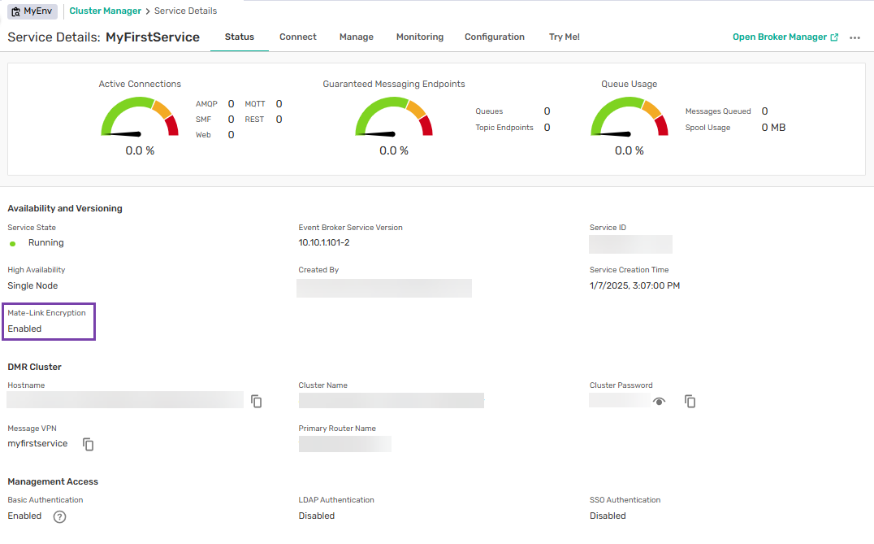Select the Status tab
Viewport: 874px width, 544px height.
point(239,37)
